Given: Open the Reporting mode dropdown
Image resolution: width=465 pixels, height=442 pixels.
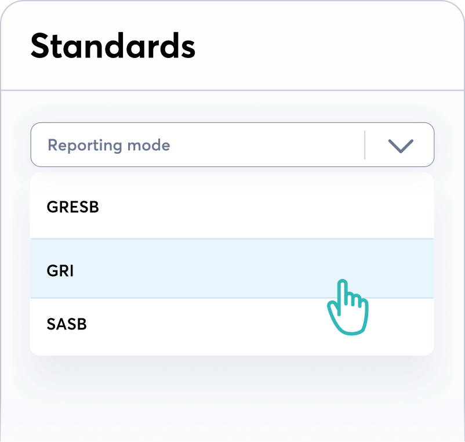Looking at the screenshot, I should 232,145.
